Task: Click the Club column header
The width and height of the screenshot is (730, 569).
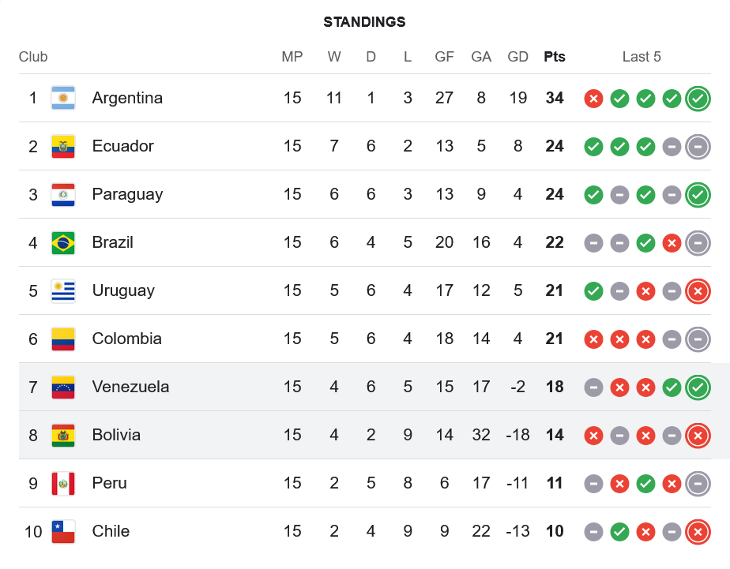Action: coord(33,57)
